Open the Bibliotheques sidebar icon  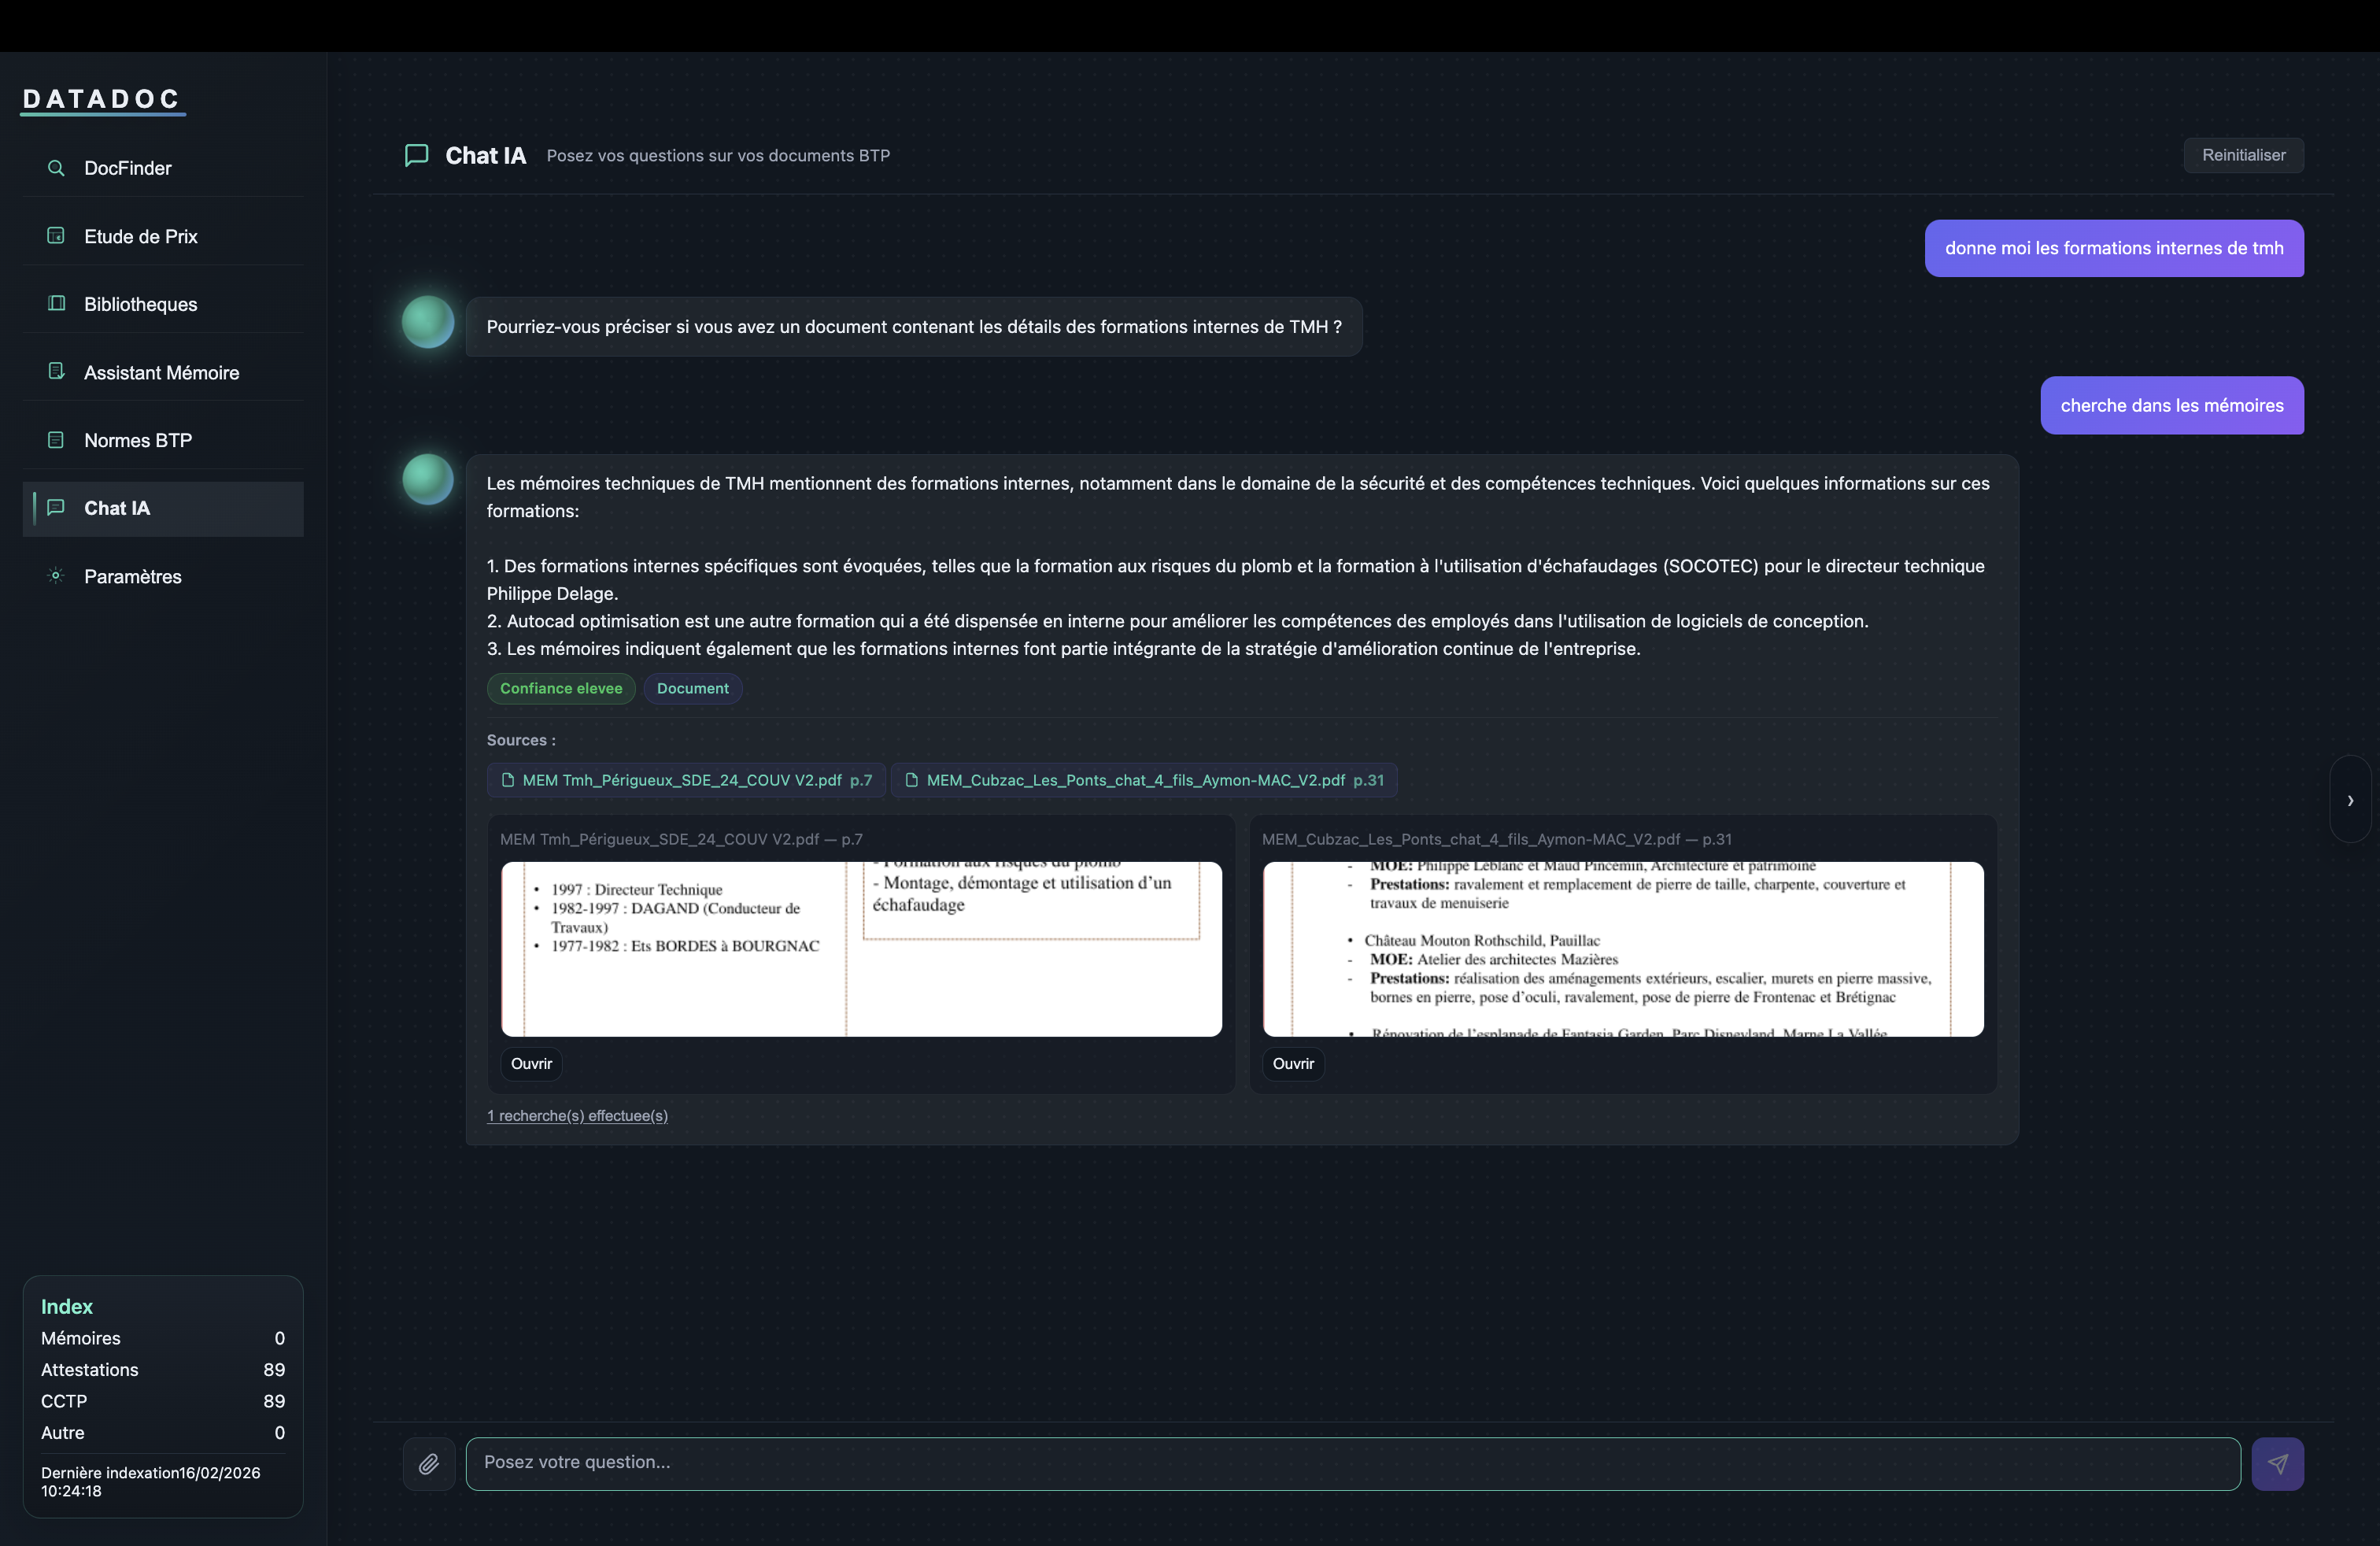coord(56,303)
